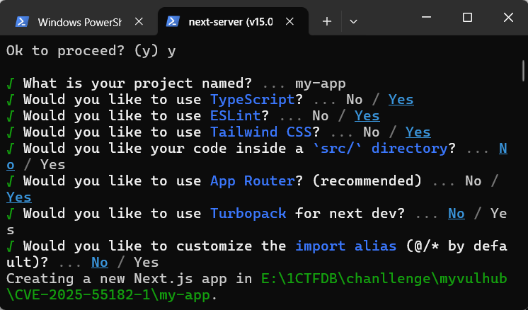Click the terminal icon on the next-server tab
The height and width of the screenshot is (310, 528).
point(172,22)
